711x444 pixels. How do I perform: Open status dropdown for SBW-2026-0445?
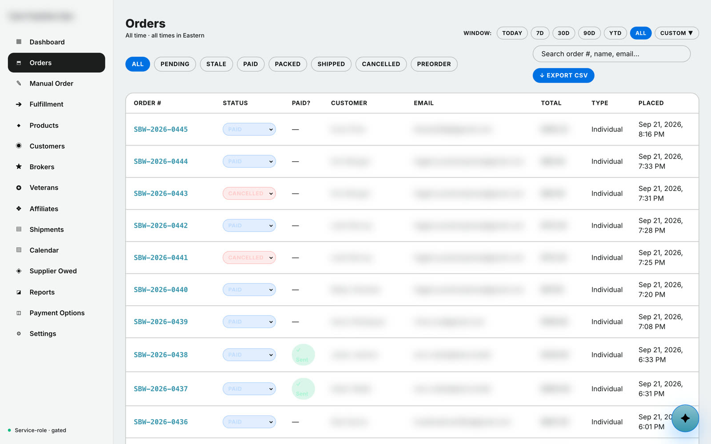pyautogui.click(x=249, y=129)
